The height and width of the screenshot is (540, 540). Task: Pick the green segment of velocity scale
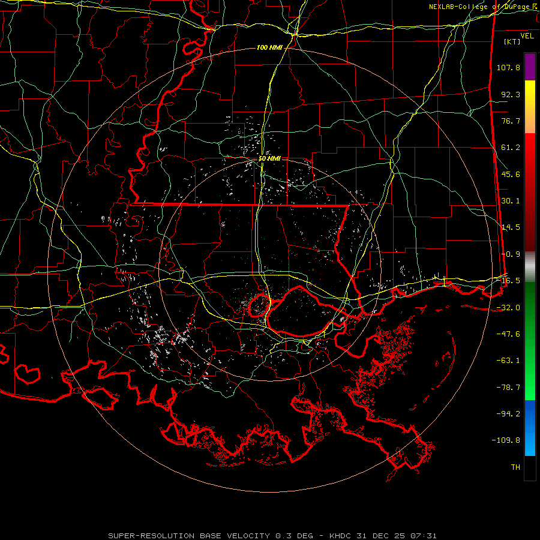point(530,341)
